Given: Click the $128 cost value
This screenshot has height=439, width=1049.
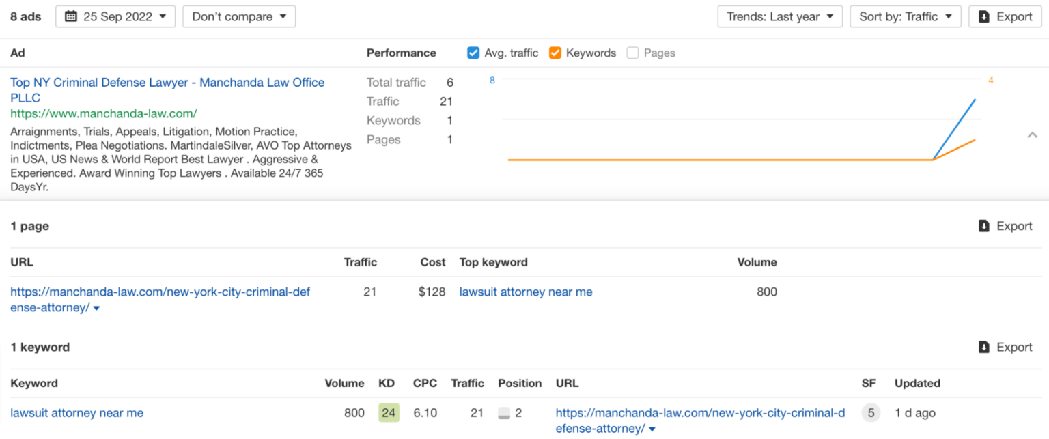Looking at the screenshot, I should click(432, 292).
